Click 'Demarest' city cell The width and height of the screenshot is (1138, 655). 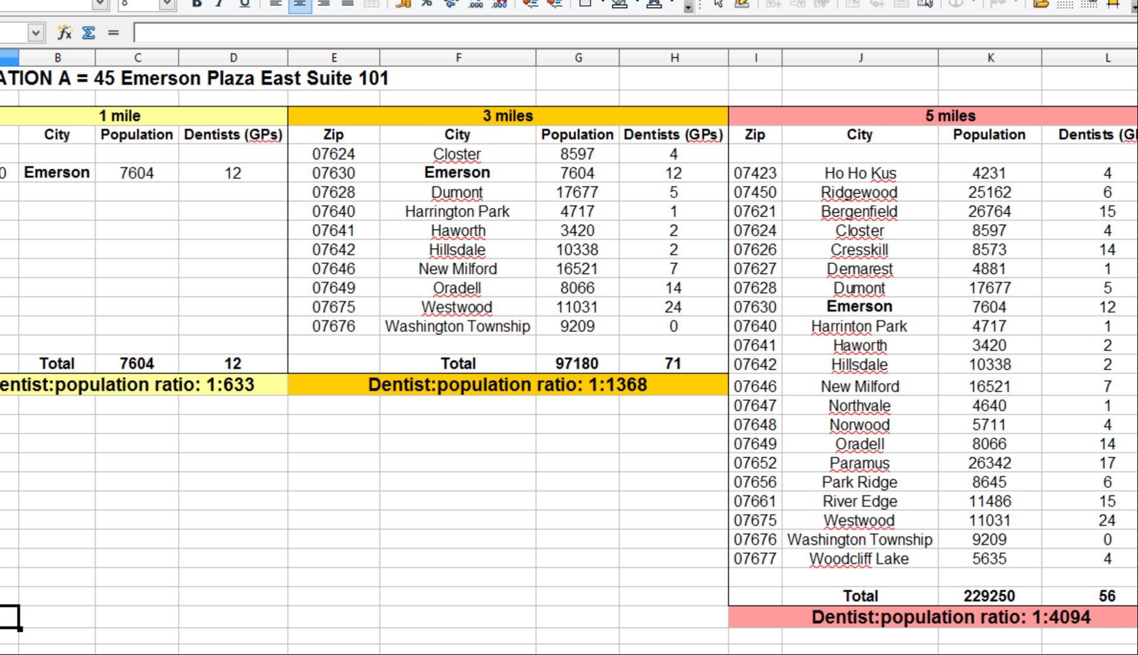(x=860, y=268)
